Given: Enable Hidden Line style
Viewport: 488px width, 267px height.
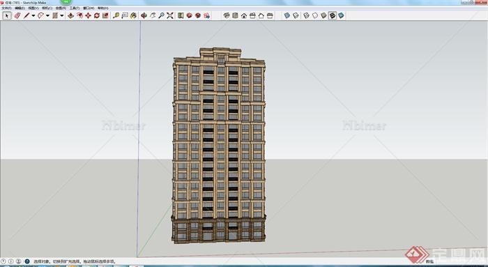Looking at the screenshot, I should point(315,15).
